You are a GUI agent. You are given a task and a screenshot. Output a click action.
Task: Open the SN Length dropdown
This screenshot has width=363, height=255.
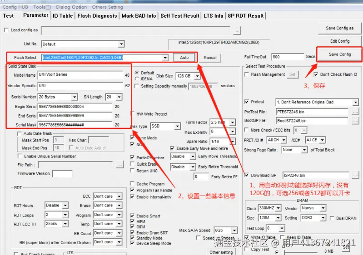[119, 97]
